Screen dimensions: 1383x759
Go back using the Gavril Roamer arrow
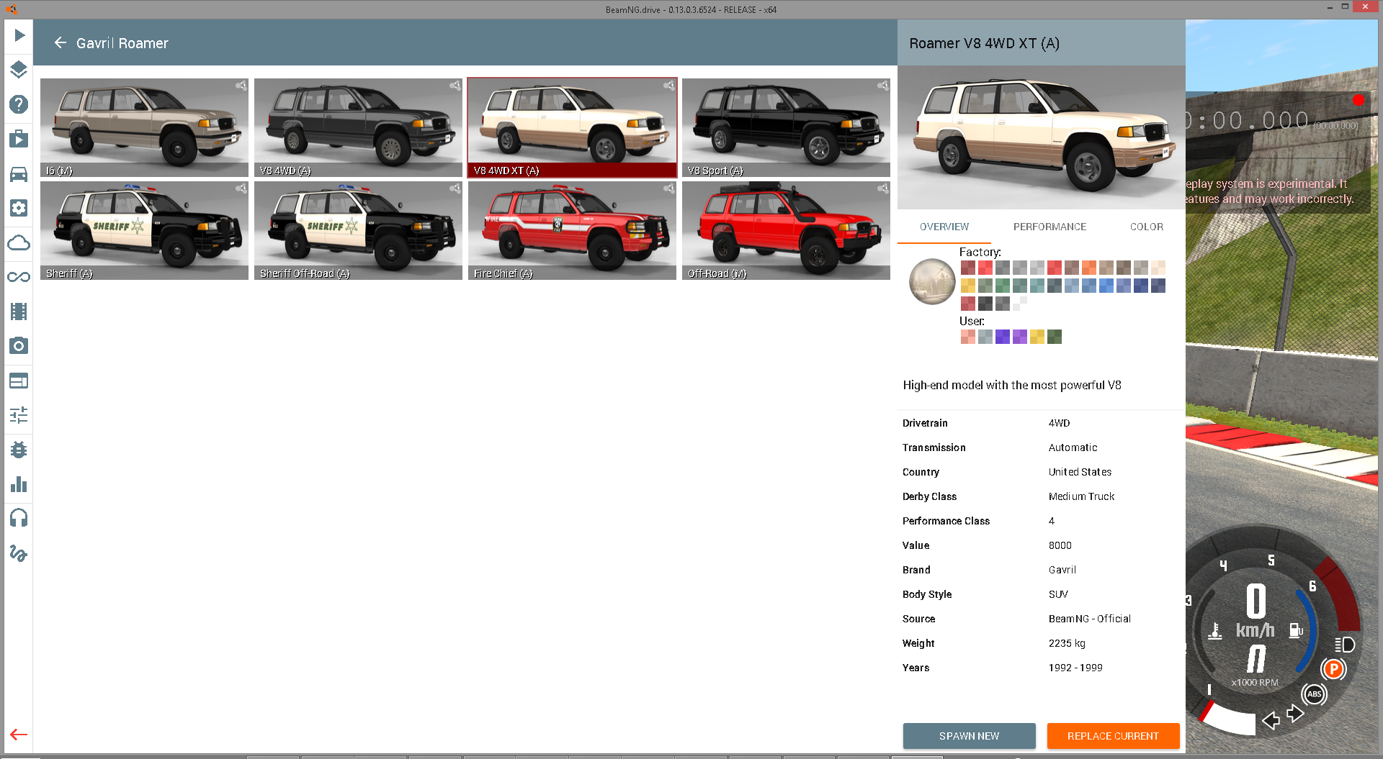(x=61, y=43)
